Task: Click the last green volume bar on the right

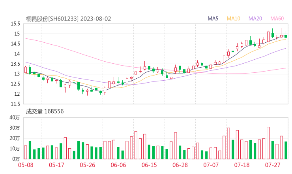Action: (x=286, y=150)
